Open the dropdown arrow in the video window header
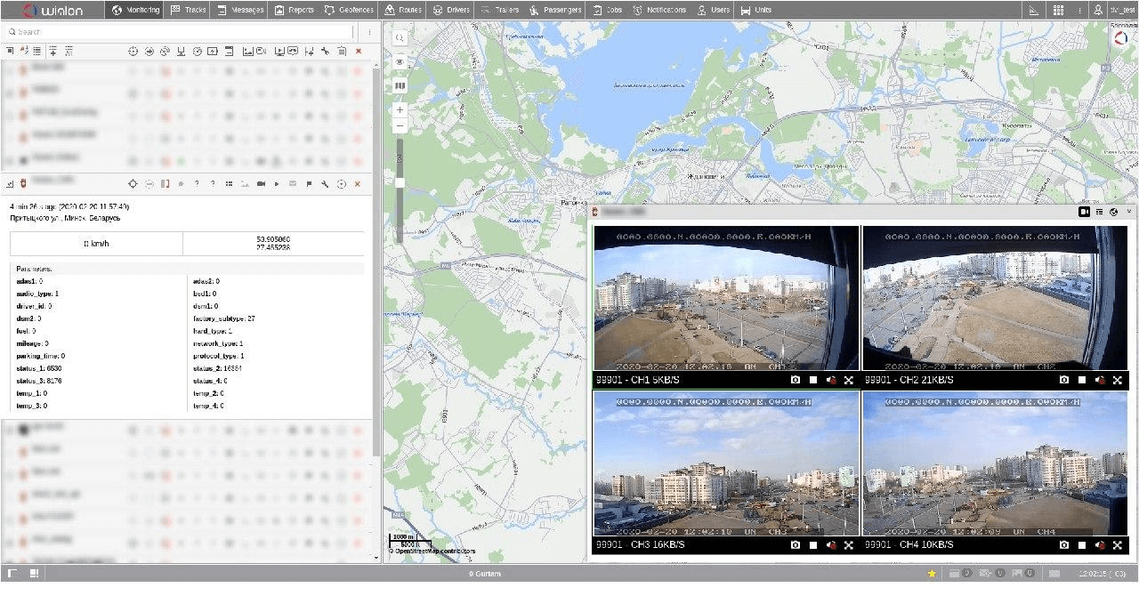The image size is (1139, 612). click(1129, 212)
